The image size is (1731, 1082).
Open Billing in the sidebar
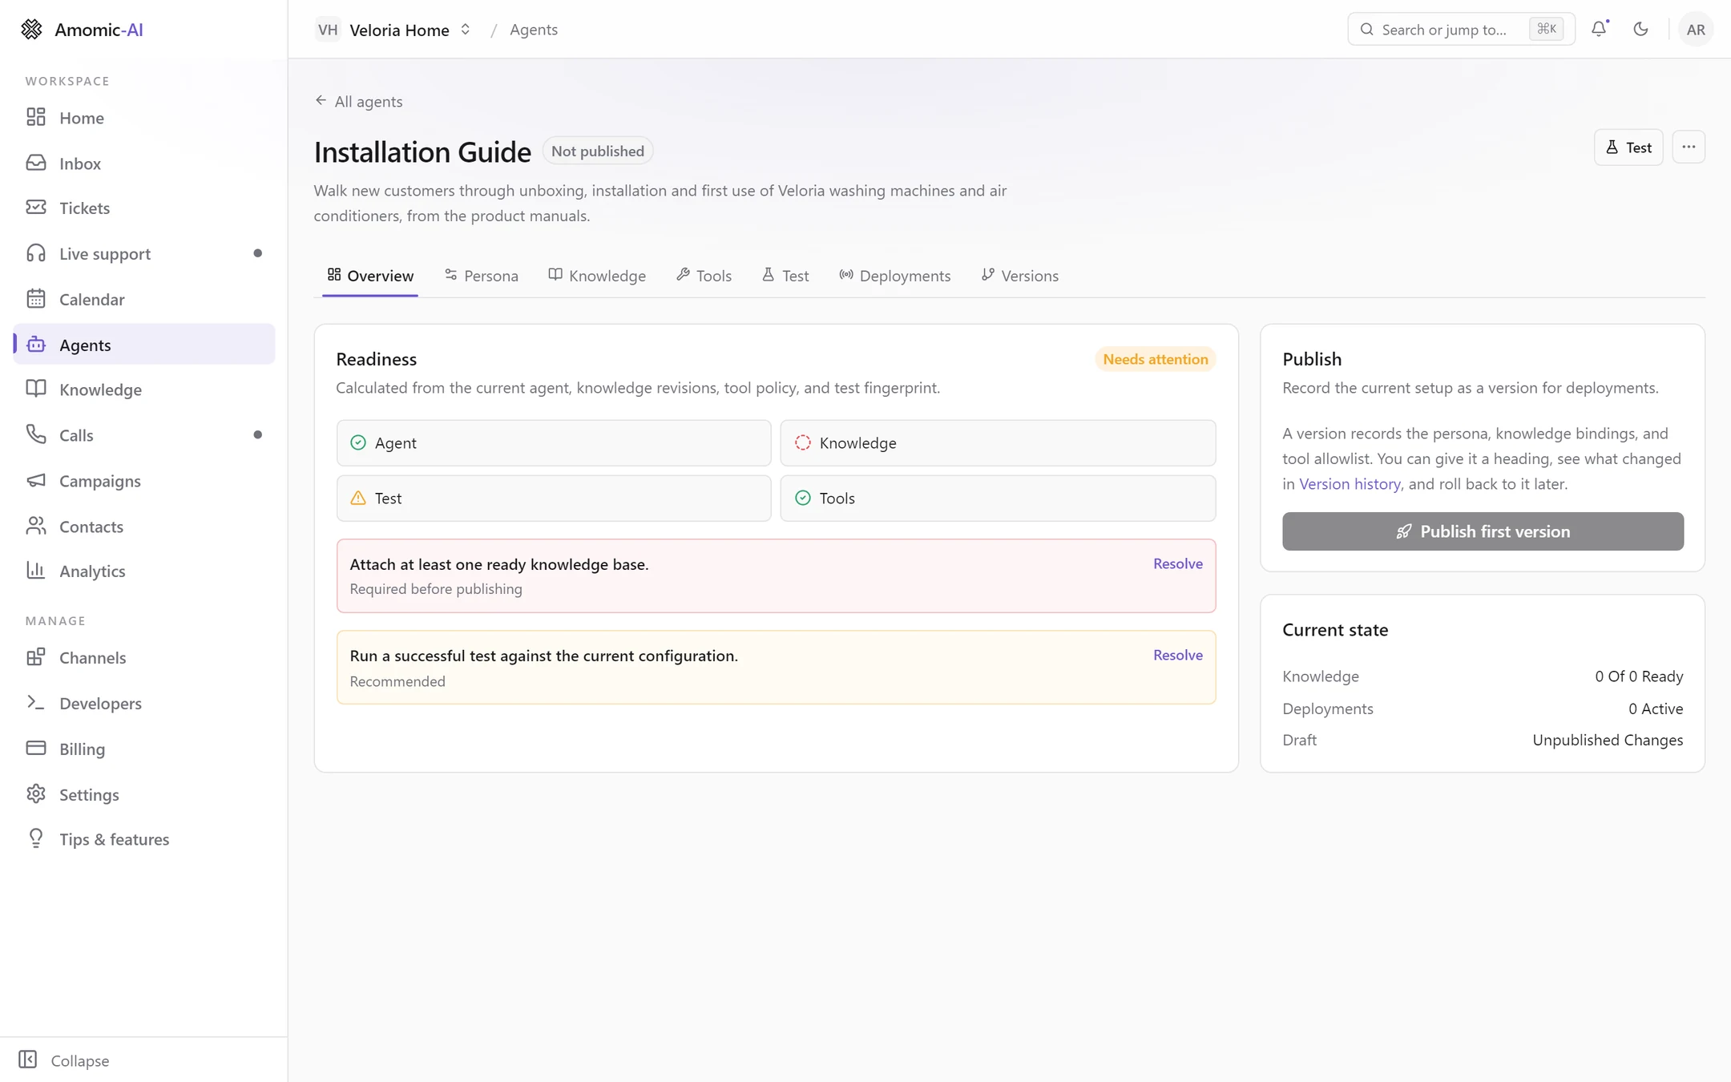(x=144, y=749)
